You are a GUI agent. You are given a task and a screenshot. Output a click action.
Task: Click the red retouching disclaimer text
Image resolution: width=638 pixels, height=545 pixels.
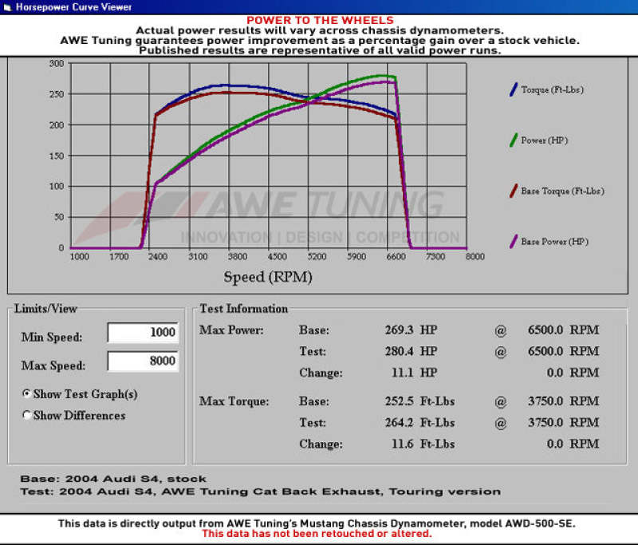319,533
